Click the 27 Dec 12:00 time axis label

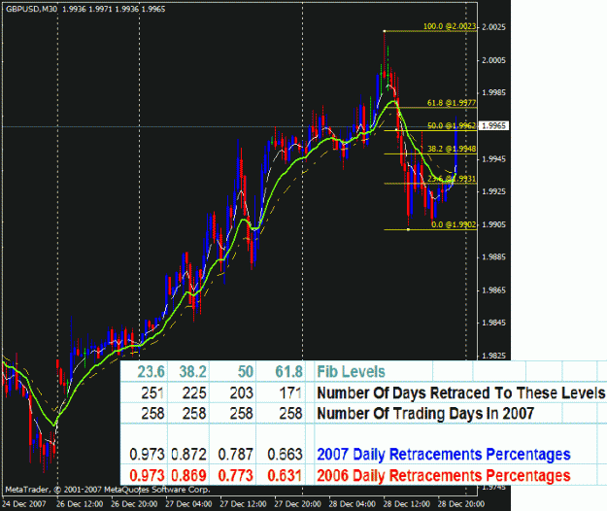243,504
